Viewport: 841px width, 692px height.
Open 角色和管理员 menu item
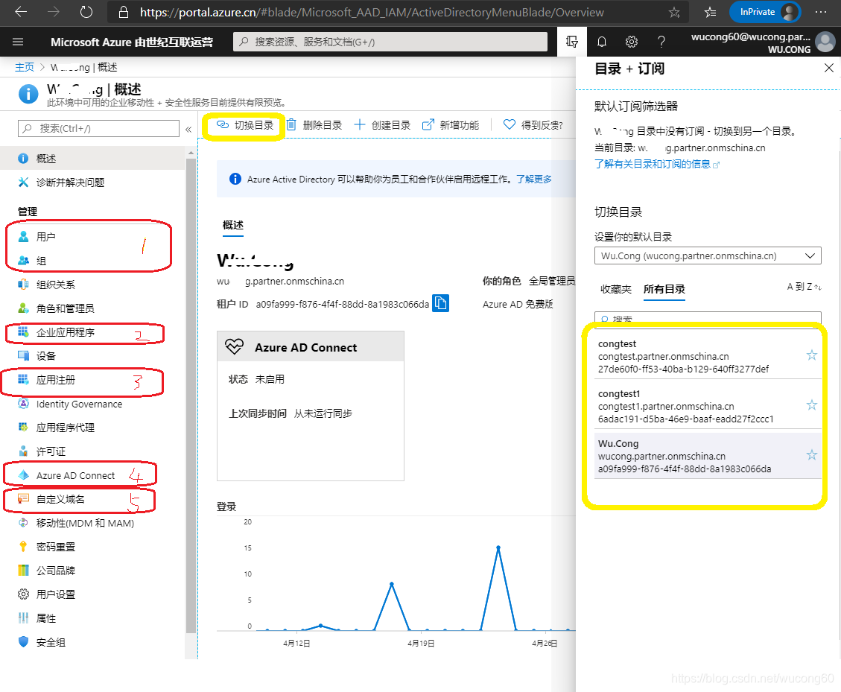[92, 308]
